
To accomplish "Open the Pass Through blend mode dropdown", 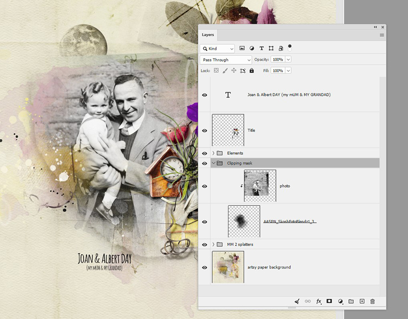I will tap(226, 60).
